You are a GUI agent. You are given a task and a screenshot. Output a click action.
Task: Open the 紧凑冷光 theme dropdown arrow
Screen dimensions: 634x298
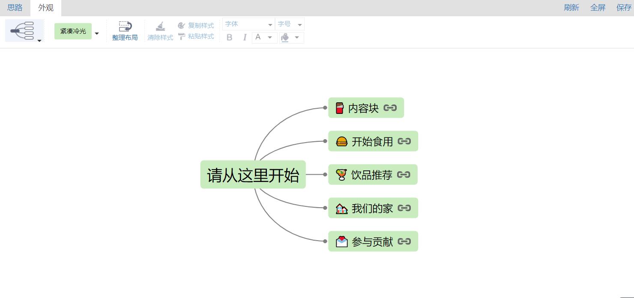[97, 33]
